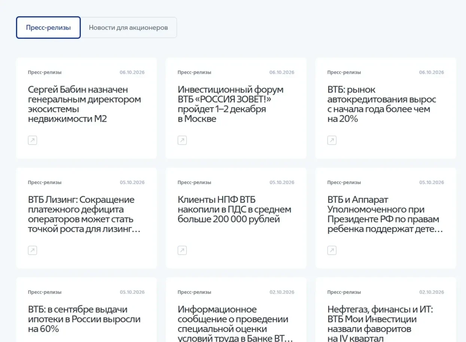This screenshot has height=342, width=466.
Task: Click Пресс-релизы label above Инвестиционный форум headline
Action: click(194, 72)
